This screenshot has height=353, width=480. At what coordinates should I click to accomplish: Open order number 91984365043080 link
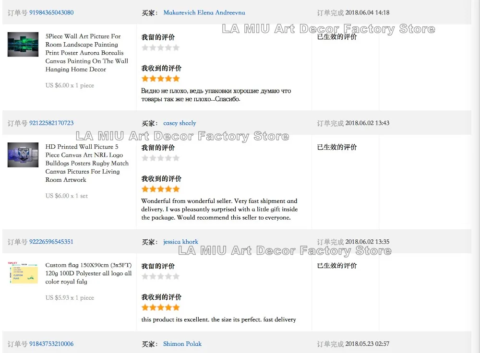click(x=51, y=12)
